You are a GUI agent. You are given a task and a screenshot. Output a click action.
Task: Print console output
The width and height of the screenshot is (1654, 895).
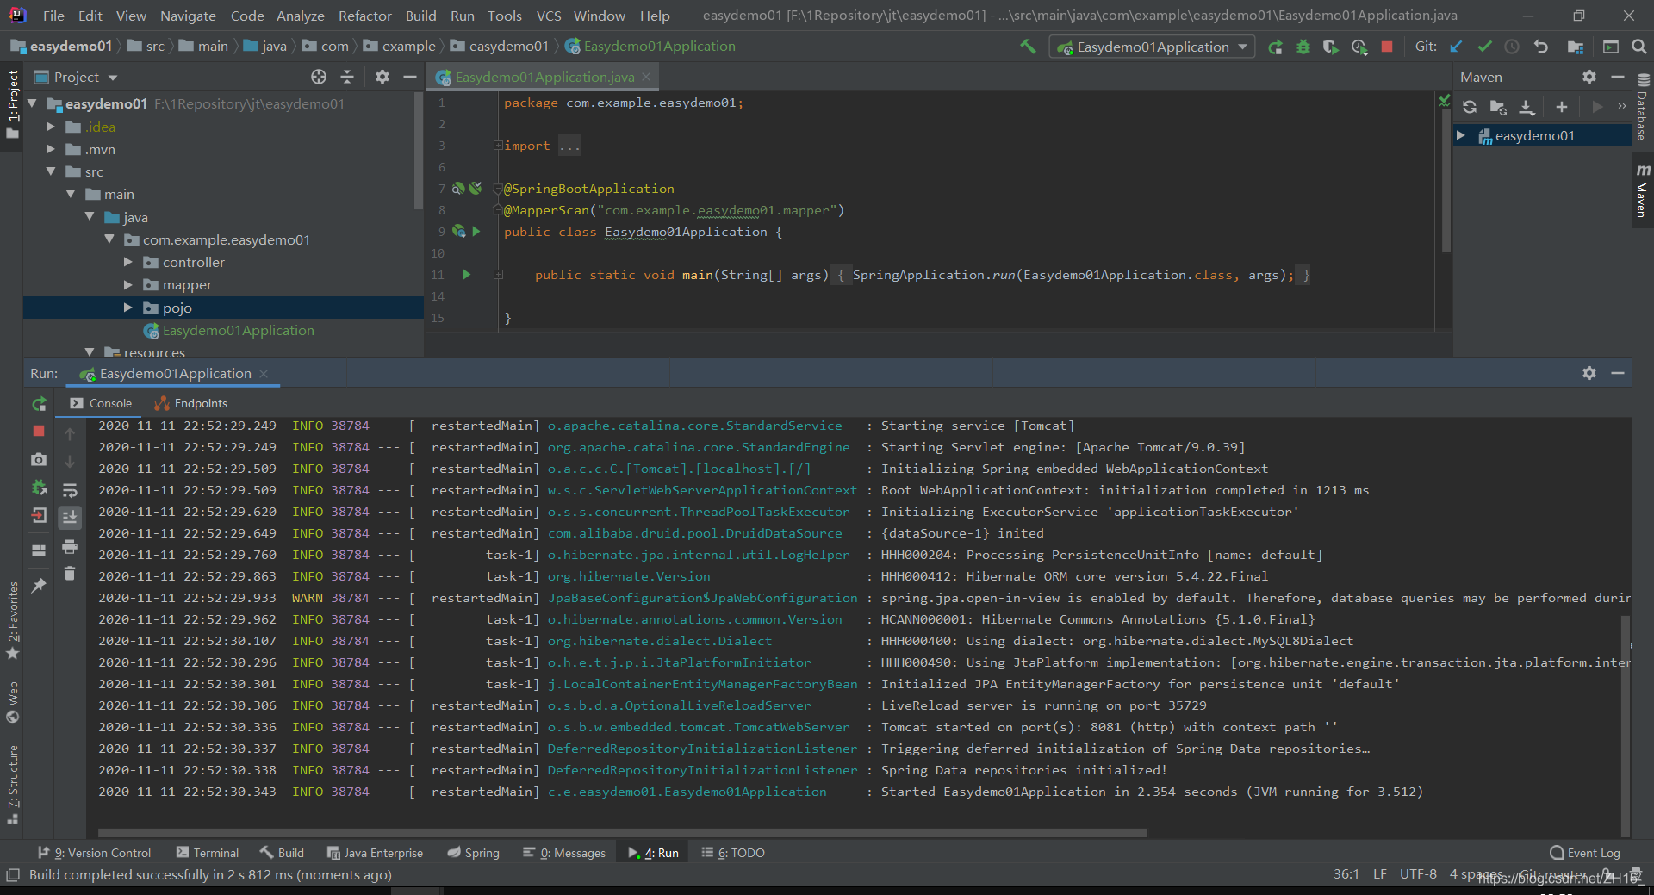pos(70,546)
